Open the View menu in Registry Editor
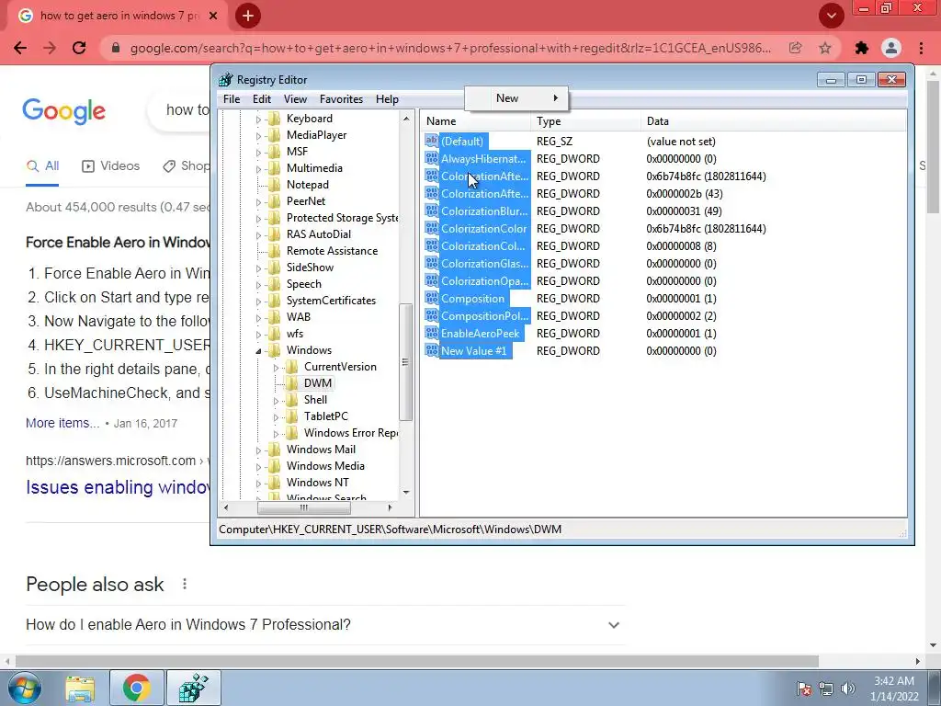 click(x=295, y=99)
